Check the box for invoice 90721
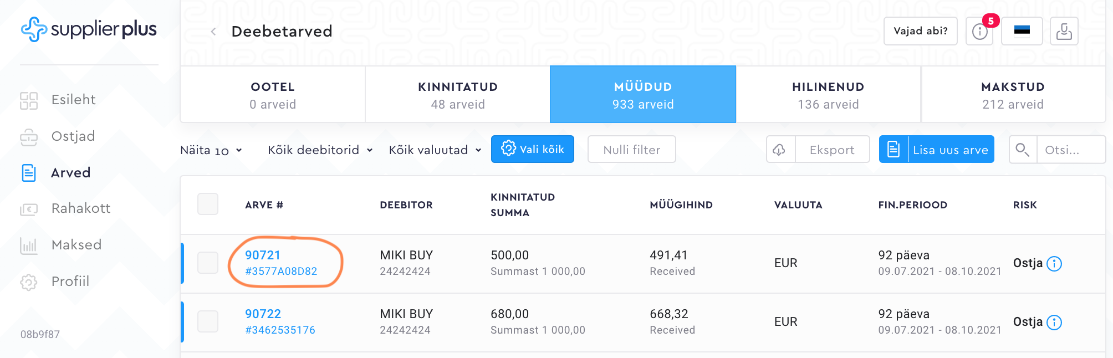 (x=208, y=263)
